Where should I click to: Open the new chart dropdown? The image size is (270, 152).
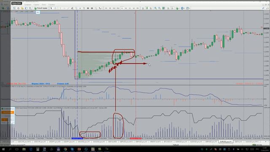tap(3, 8)
